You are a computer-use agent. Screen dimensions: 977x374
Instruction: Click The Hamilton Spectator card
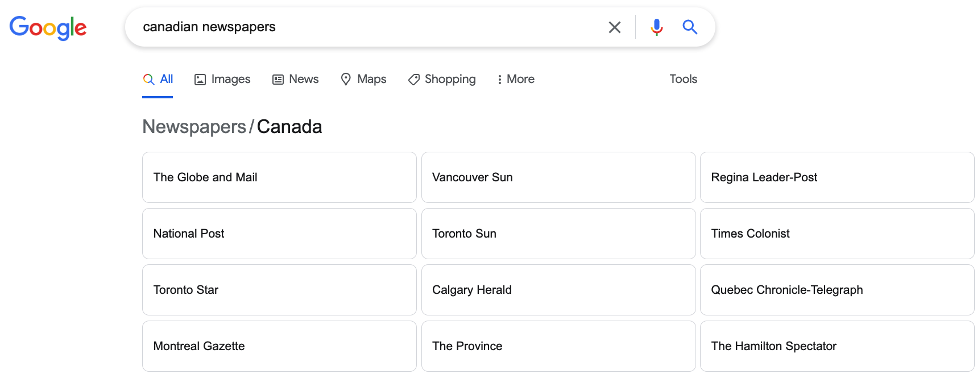pyautogui.click(x=837, y=346)
